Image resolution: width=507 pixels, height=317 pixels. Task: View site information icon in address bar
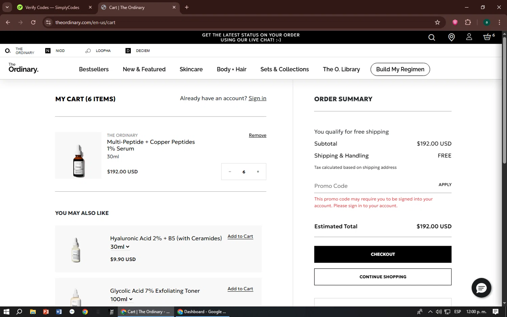(x=48, y=22)
